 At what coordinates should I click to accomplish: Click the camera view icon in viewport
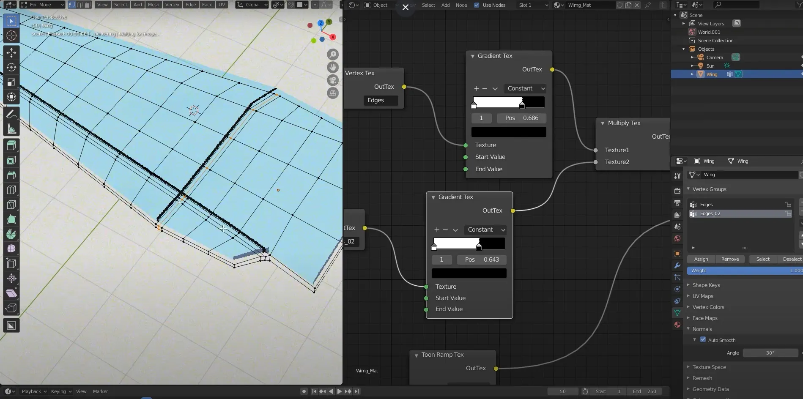tap(333, 80)
